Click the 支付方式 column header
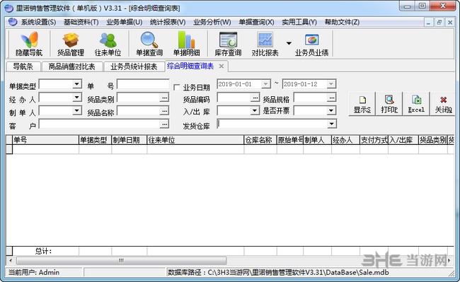Screen dimensions: 460x282 tap(374, 140)
